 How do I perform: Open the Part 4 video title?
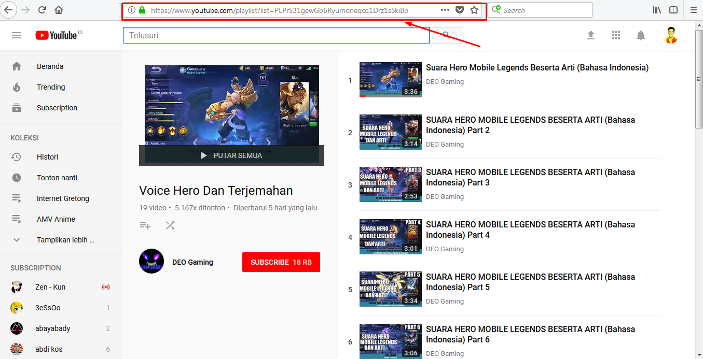coord(530,229)
